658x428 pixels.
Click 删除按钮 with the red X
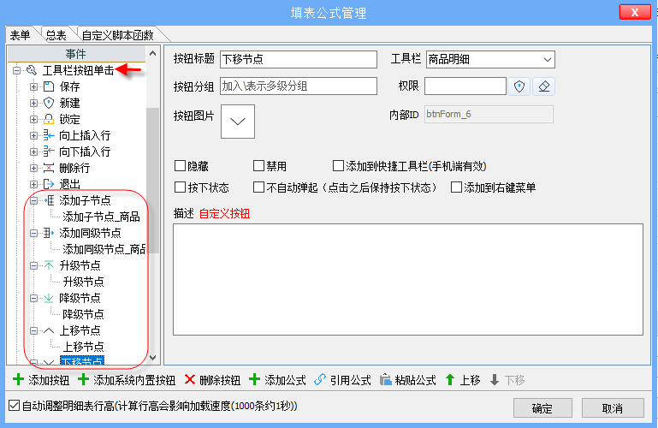pos(212,380)
